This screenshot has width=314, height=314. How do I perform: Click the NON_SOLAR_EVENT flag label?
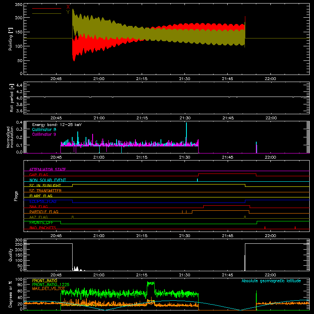click(x=47, y=180)
